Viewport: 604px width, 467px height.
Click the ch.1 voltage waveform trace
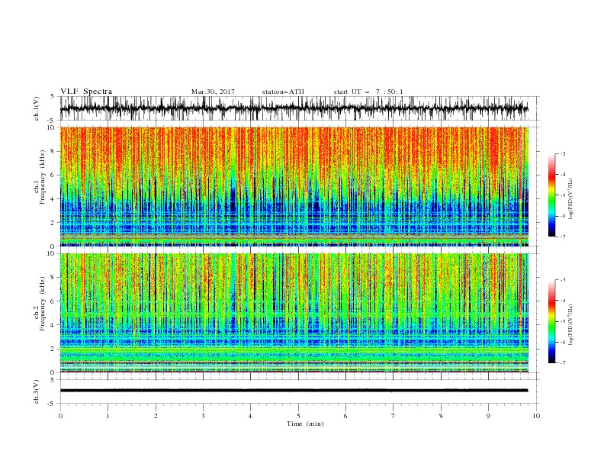point(294,108)
